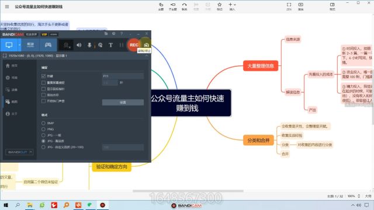The height and width of the screenshot is (210, 374).
Task: Open the BANDICUT link button
Action: pos(19,152)
